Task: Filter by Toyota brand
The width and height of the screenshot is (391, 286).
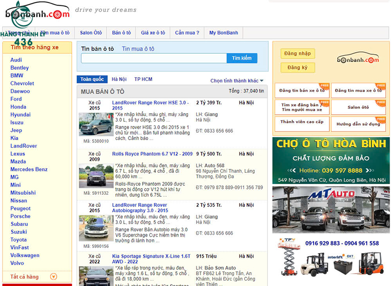Action: [19, 240]
